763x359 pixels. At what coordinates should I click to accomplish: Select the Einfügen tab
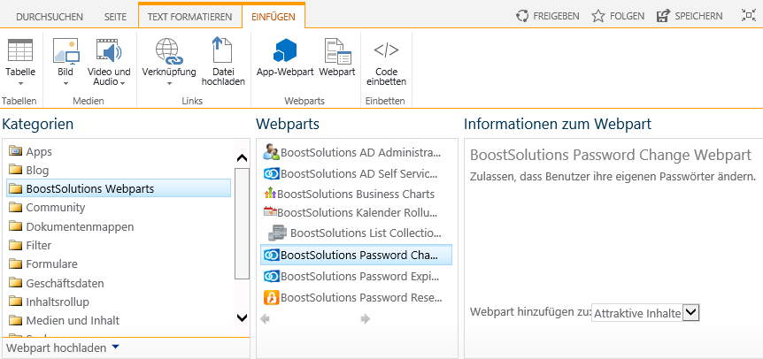click(x=274, y=17)
